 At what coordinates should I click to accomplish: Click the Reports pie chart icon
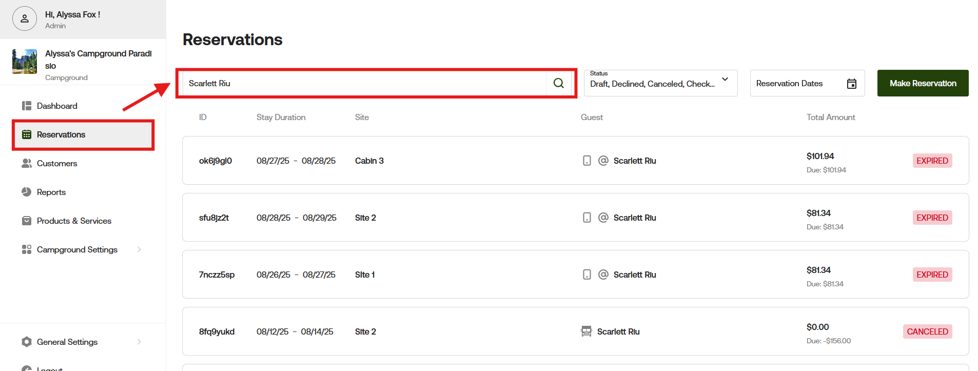27,192
